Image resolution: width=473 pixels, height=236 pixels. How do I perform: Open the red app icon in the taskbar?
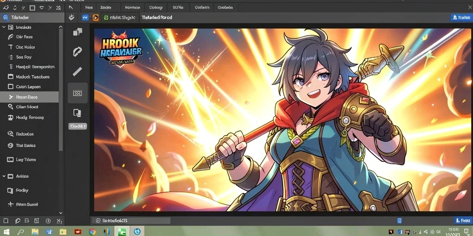(x=78, y=231)
